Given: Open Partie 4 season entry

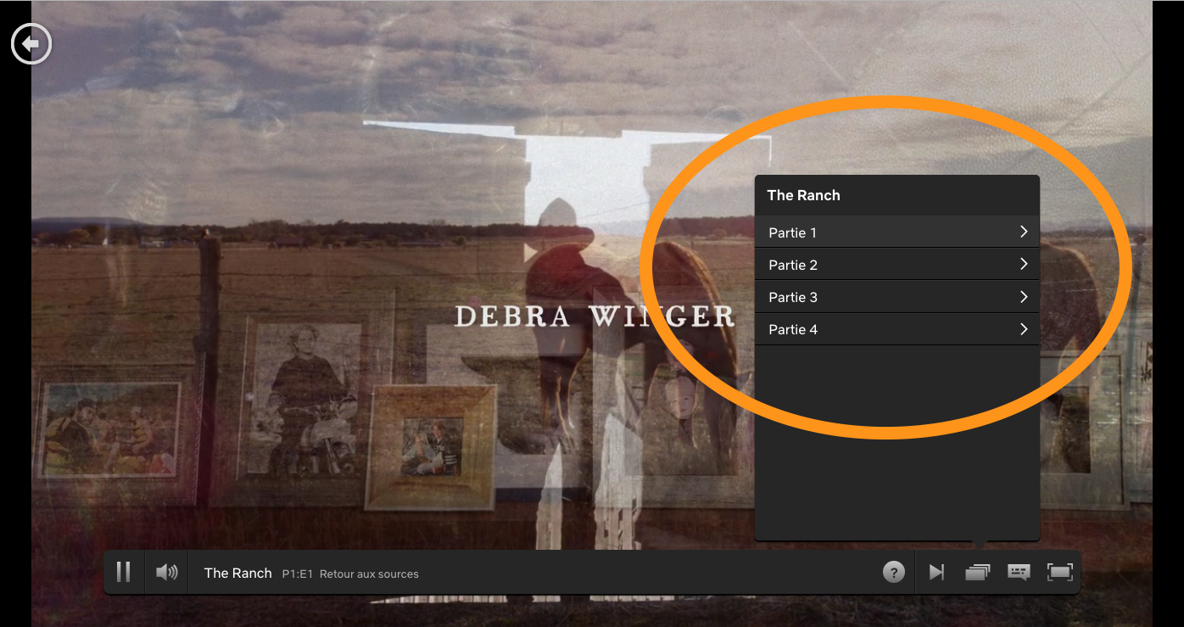Looking at the screenshot, I should click(x=897, y=329).
